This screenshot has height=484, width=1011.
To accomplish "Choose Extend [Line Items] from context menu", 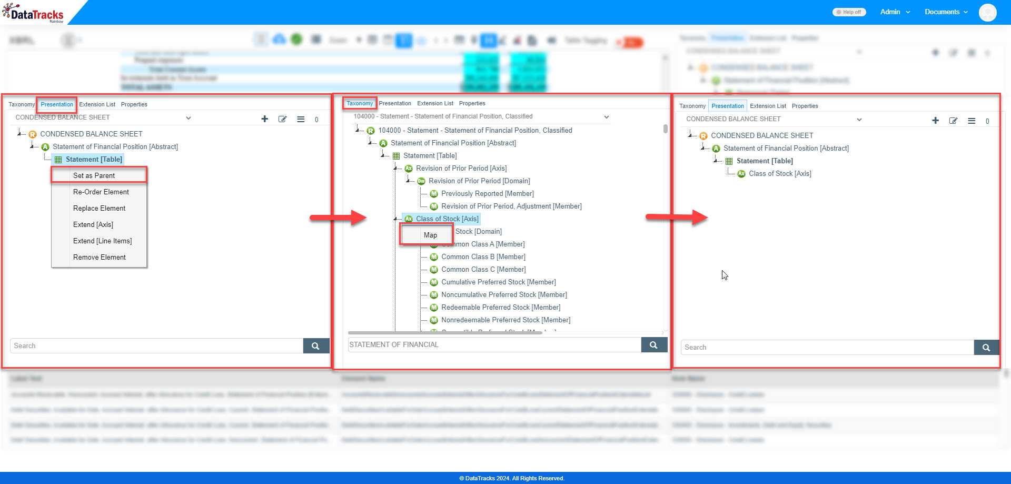I will tap(99, 241).
